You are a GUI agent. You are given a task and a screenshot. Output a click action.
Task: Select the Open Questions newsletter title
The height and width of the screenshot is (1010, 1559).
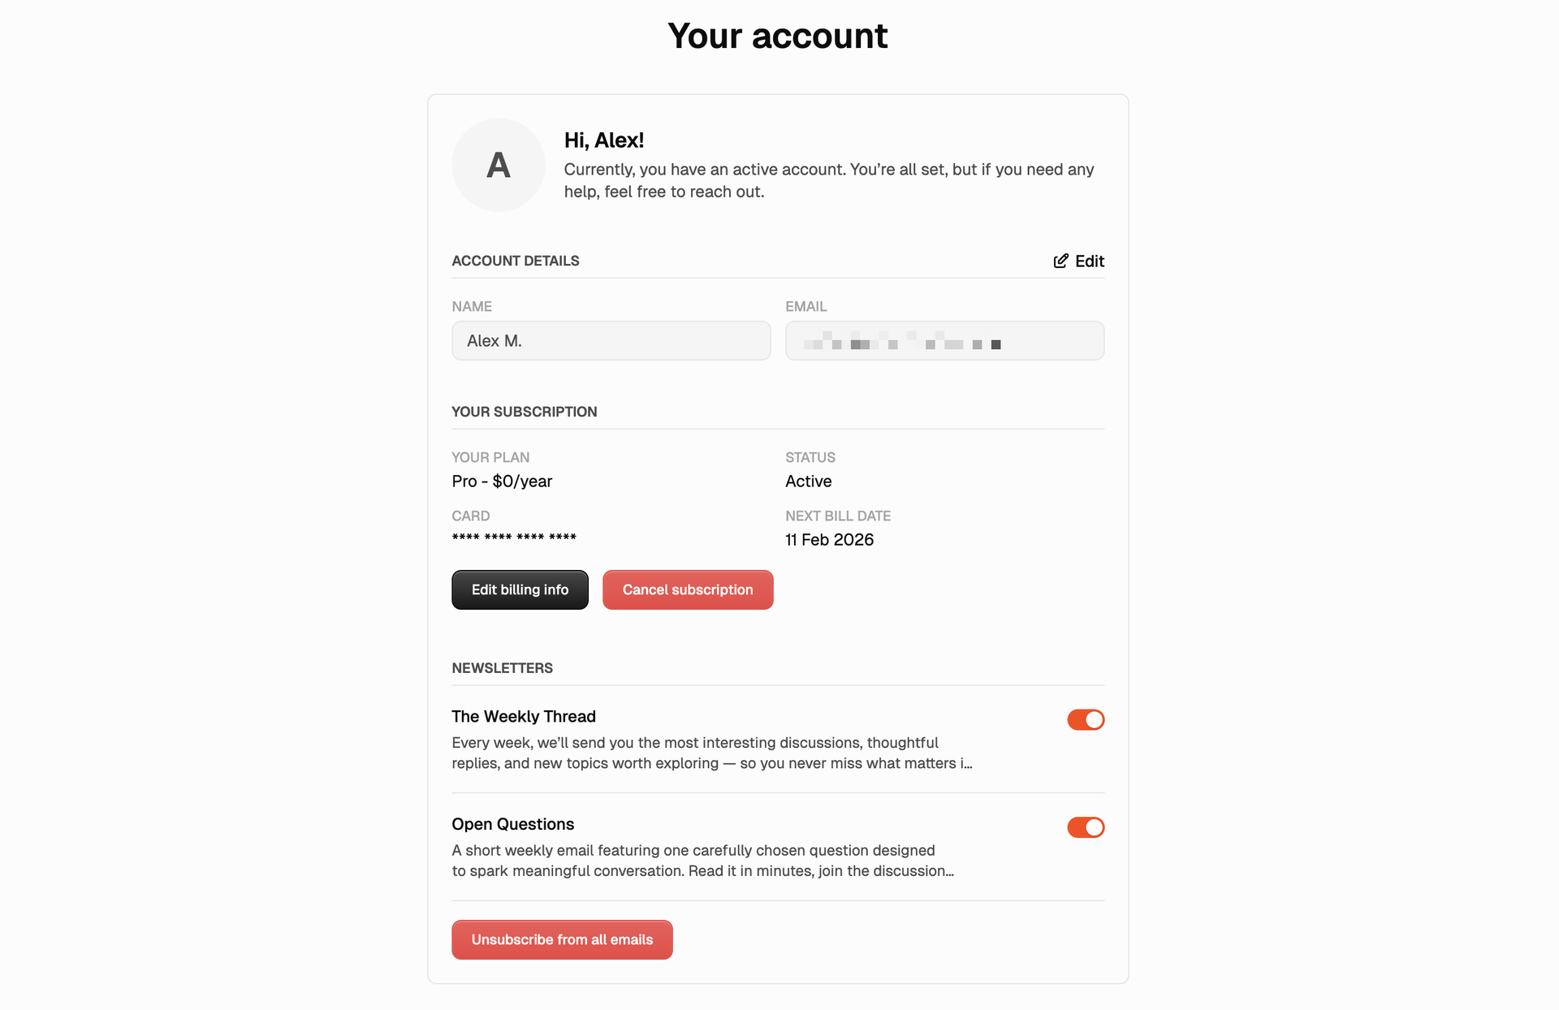click(512, 823)
